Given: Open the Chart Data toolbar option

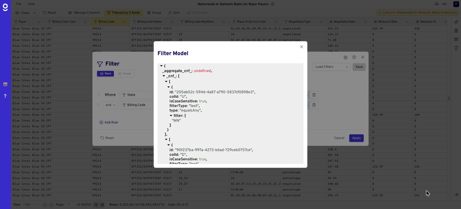Looking at the screenshot, I should coord(197,13).
